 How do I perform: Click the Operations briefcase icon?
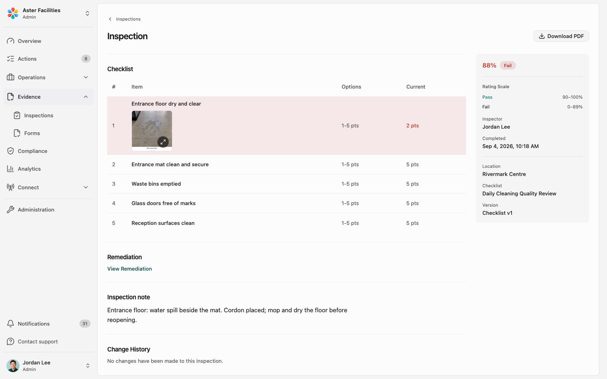(11, 77)
